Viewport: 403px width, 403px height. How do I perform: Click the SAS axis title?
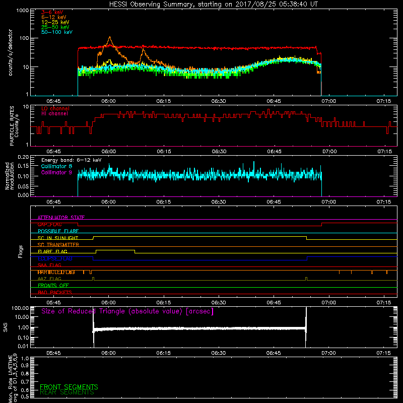tap(5, 327)
